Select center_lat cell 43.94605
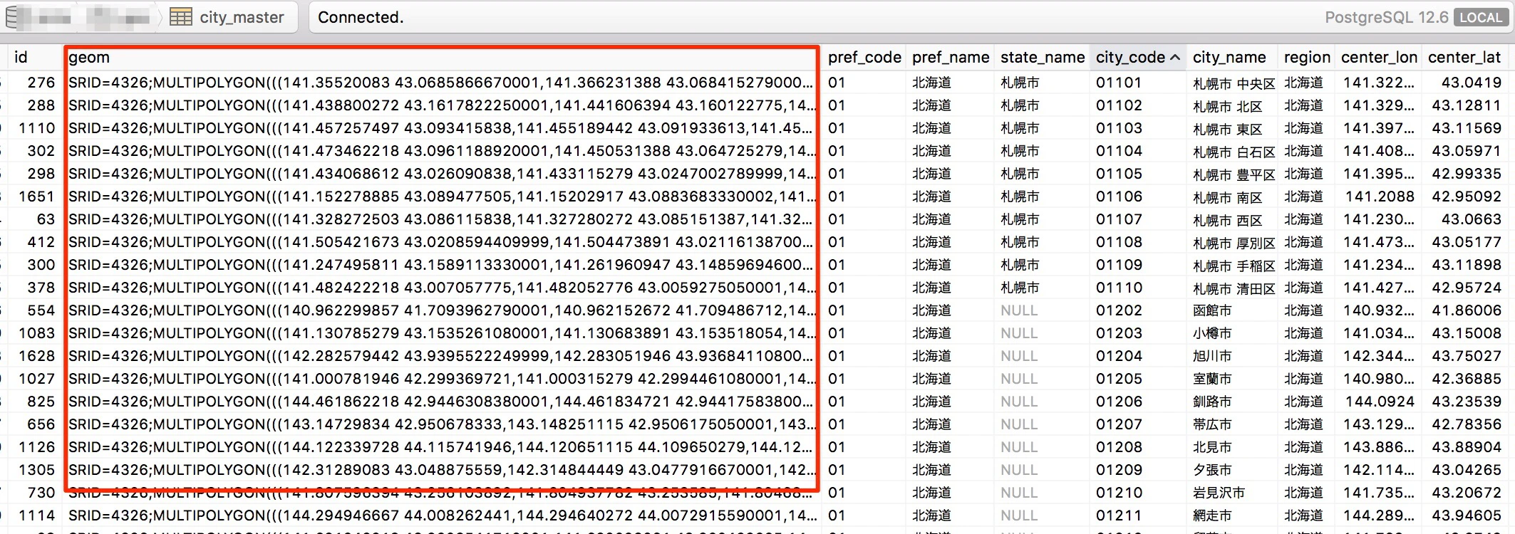The image size is (1515, 534). tap(1467, 515)
